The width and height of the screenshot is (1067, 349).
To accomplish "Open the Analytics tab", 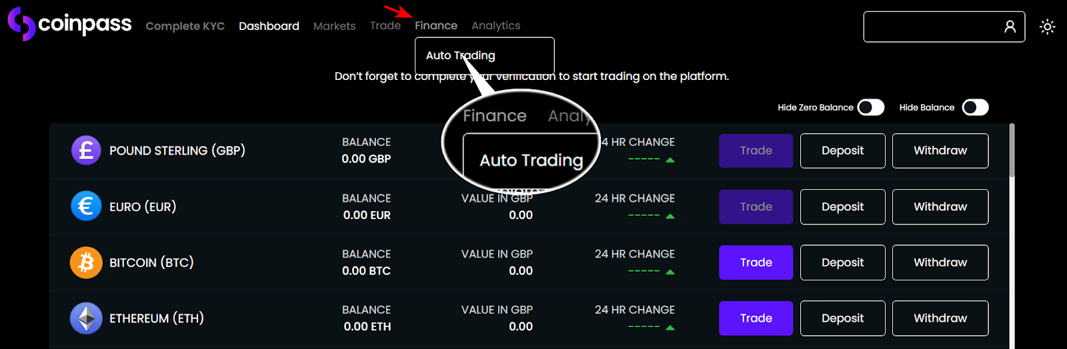I will pyautogui.click(x=495, y=25).
